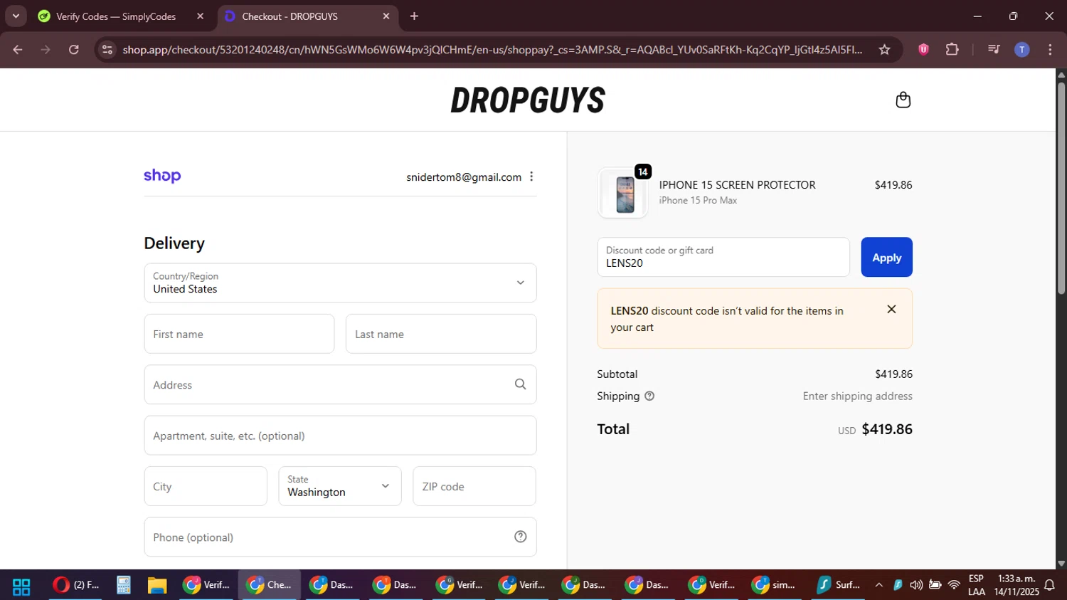
Task: Select the Checkout - DROPGUYS tab
Action: pyautogui.click(x=290, y=16)
